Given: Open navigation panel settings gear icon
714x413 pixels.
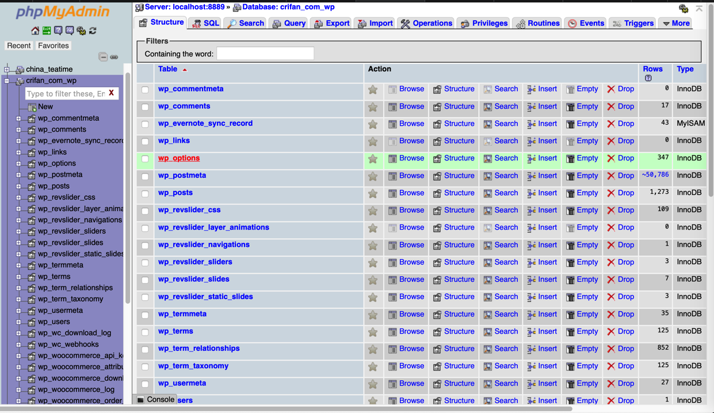Looking at the screenshot, I should click(81, 30).
